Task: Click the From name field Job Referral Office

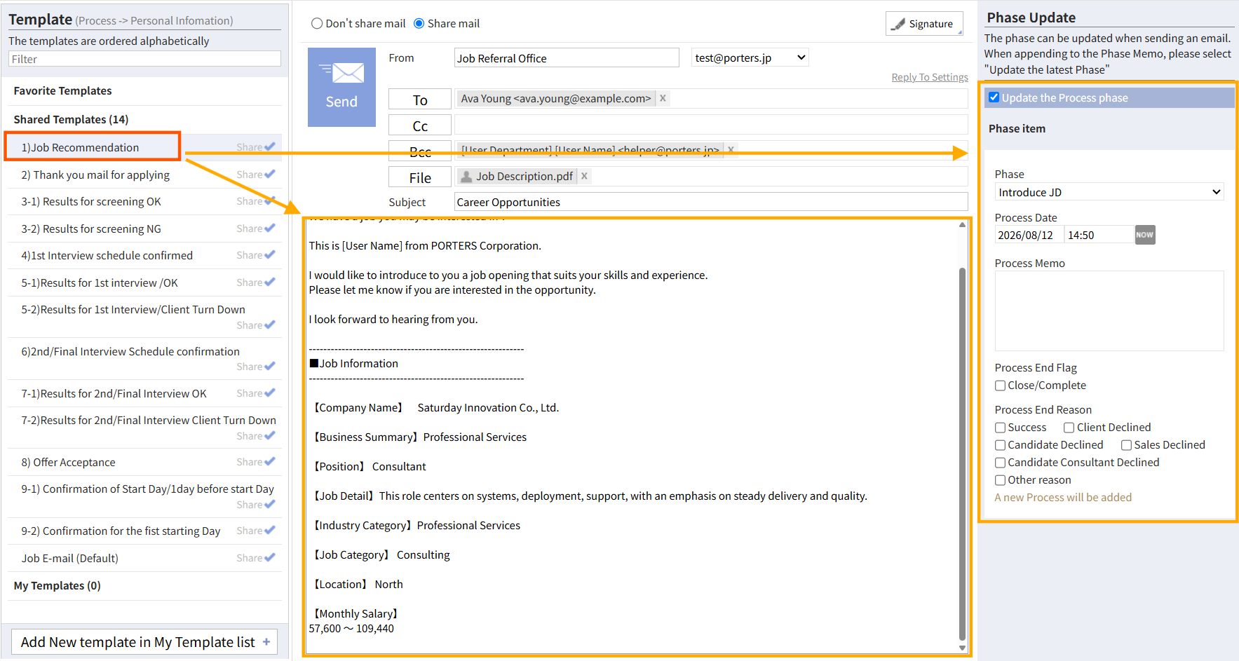Action: (567, 57)
